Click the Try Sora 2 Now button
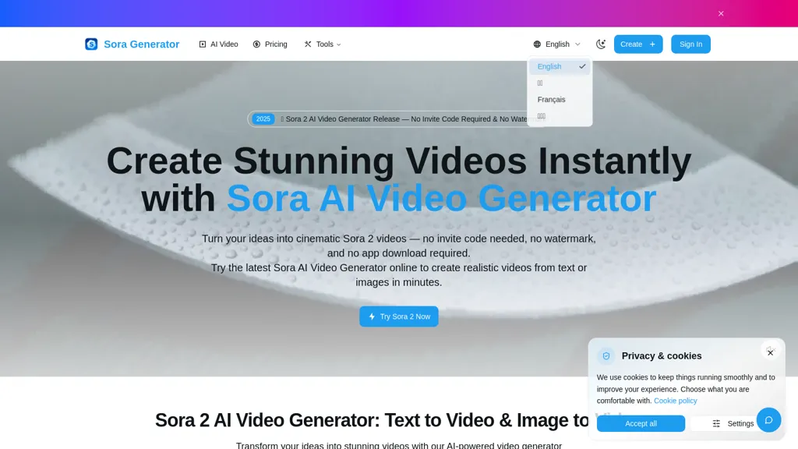 point(398,316)
